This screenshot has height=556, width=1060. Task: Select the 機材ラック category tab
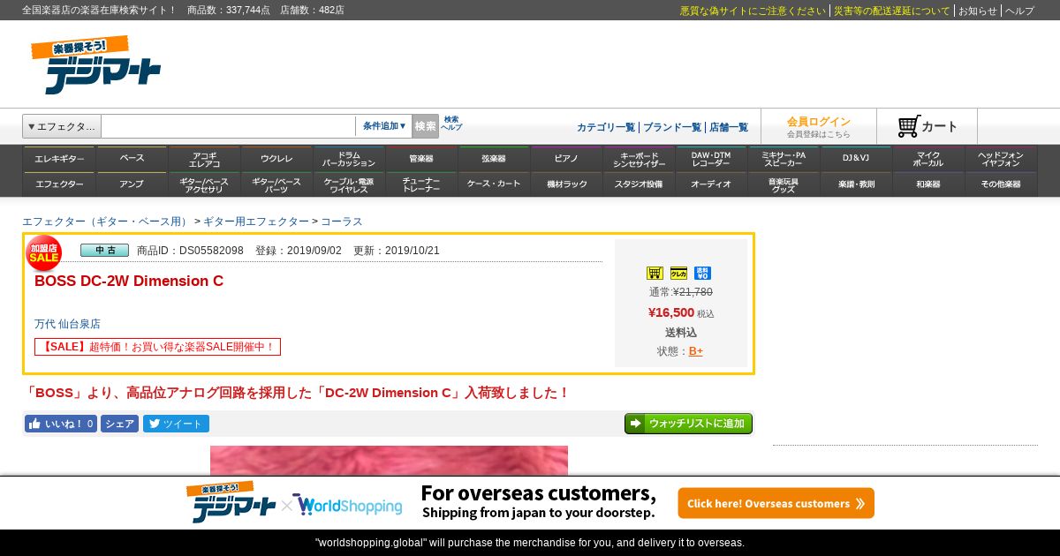pos(566,184)
